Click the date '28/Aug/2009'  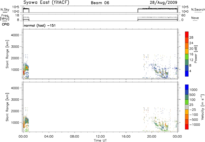(x=163, y=3)
